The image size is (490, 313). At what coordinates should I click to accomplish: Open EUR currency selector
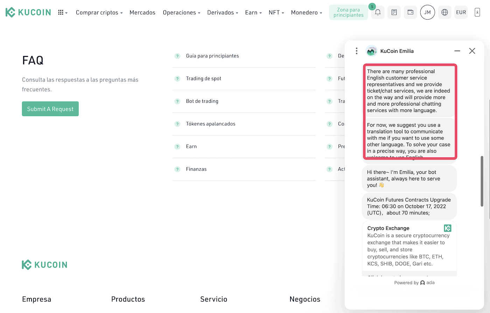(461, 12)
